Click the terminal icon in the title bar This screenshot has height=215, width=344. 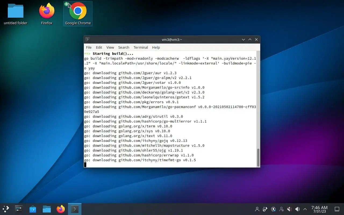click(x=87, y=40)
